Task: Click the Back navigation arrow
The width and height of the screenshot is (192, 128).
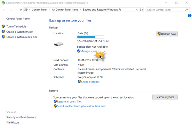Action: 4,10
